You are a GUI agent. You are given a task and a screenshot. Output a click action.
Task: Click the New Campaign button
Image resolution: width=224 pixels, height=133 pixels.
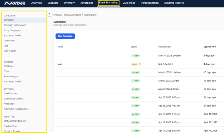pos(65,36)
